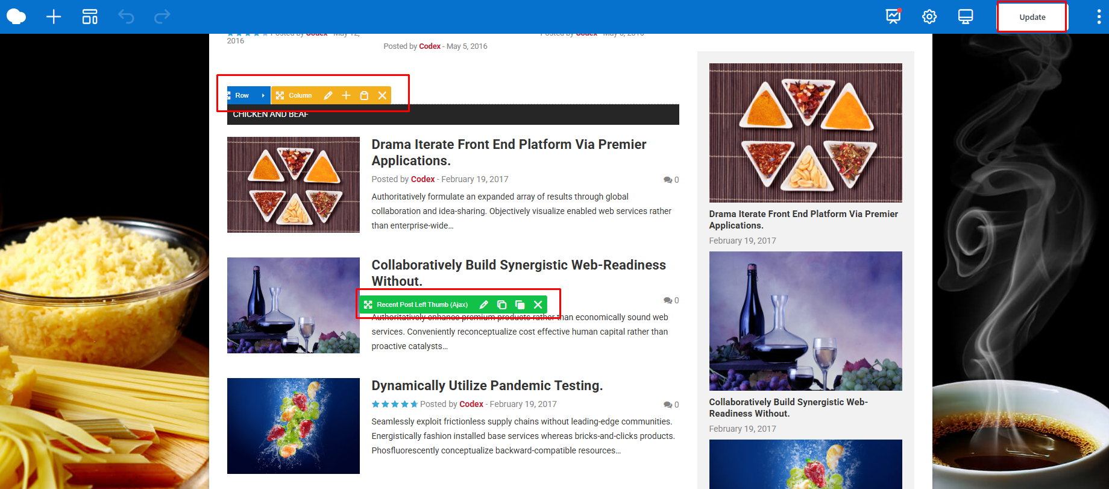Open sidebar Drama Iterate Front End title
This screenshot has width=1109, height=489.
tap(803, 219)
